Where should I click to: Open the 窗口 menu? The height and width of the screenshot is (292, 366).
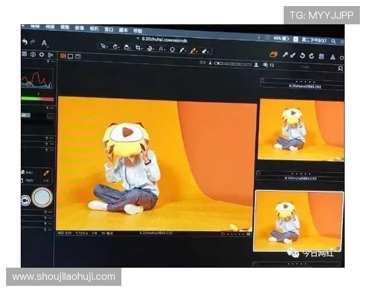click(109, 30)
